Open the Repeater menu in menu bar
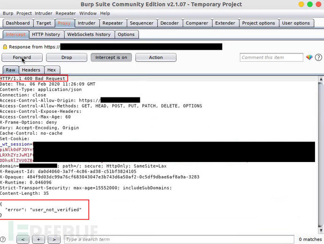The width and height of the screenshot is (324, 244). 65,14
